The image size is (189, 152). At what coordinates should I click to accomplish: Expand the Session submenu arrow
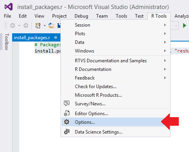click(165, 25)
